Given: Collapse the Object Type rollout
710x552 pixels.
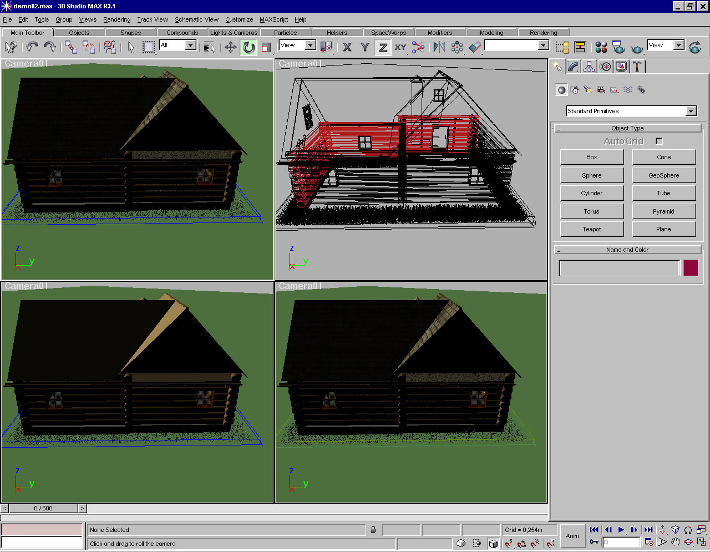Looking at the screenshot, I should point(627,128).
